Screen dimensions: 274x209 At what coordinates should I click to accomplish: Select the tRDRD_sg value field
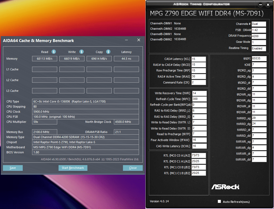tap(259, 71)
